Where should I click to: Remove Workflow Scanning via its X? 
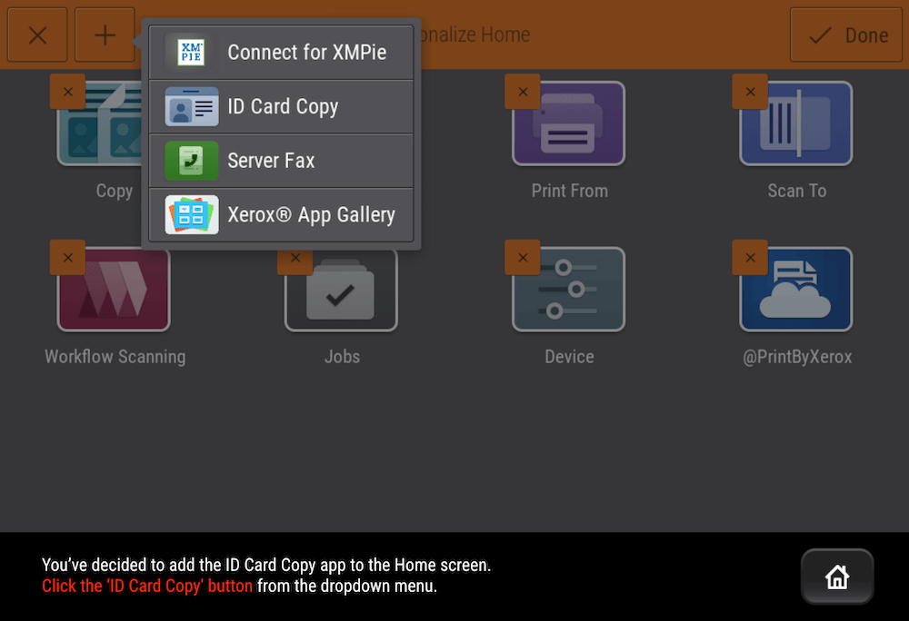tap(67, 258)
